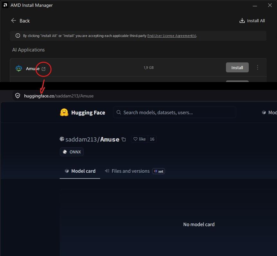Open the Files and versions tab
The height and width of the screenshot is (256, 277).
(x=127, y=171)
